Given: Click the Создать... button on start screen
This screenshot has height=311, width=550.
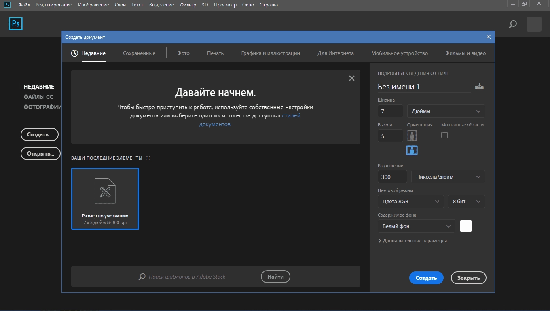Looking at the screenshot, I should tap(40, 134).
